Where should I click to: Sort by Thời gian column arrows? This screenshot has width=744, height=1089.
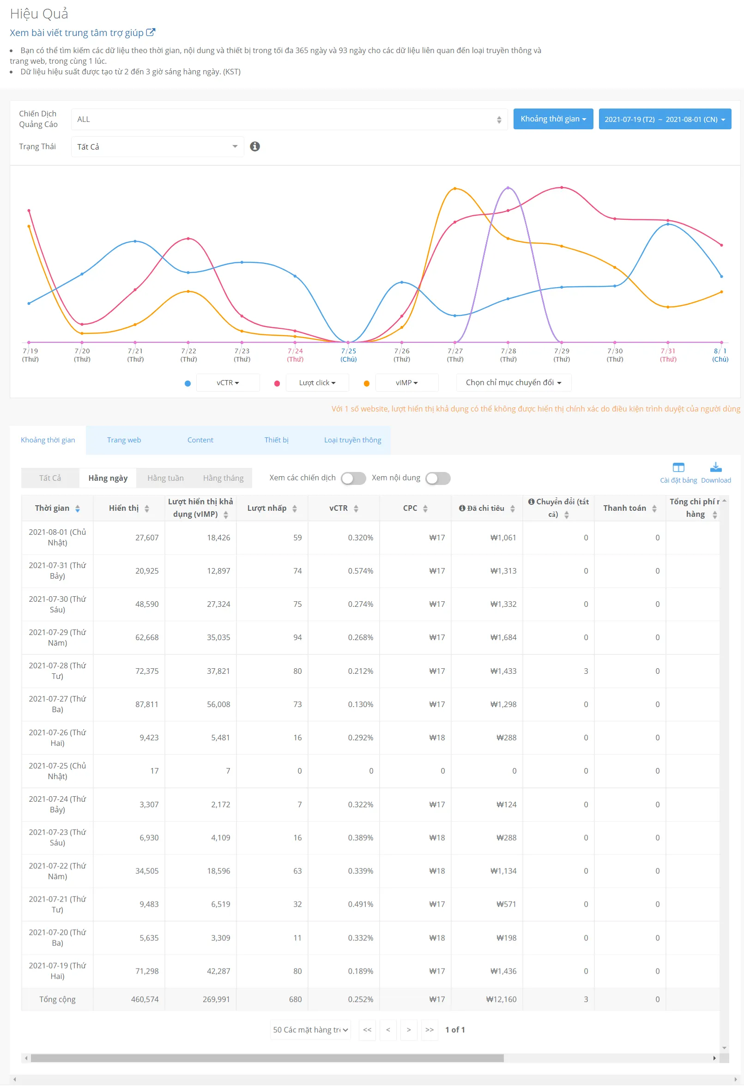coord(77,509)
